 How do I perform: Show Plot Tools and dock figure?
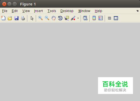pyautogui.click(x=116, y=18)
